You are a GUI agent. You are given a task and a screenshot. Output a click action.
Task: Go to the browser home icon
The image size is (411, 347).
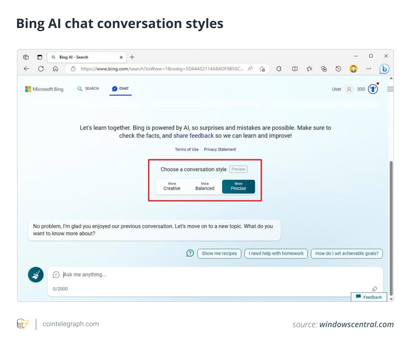tap(56, 69)
